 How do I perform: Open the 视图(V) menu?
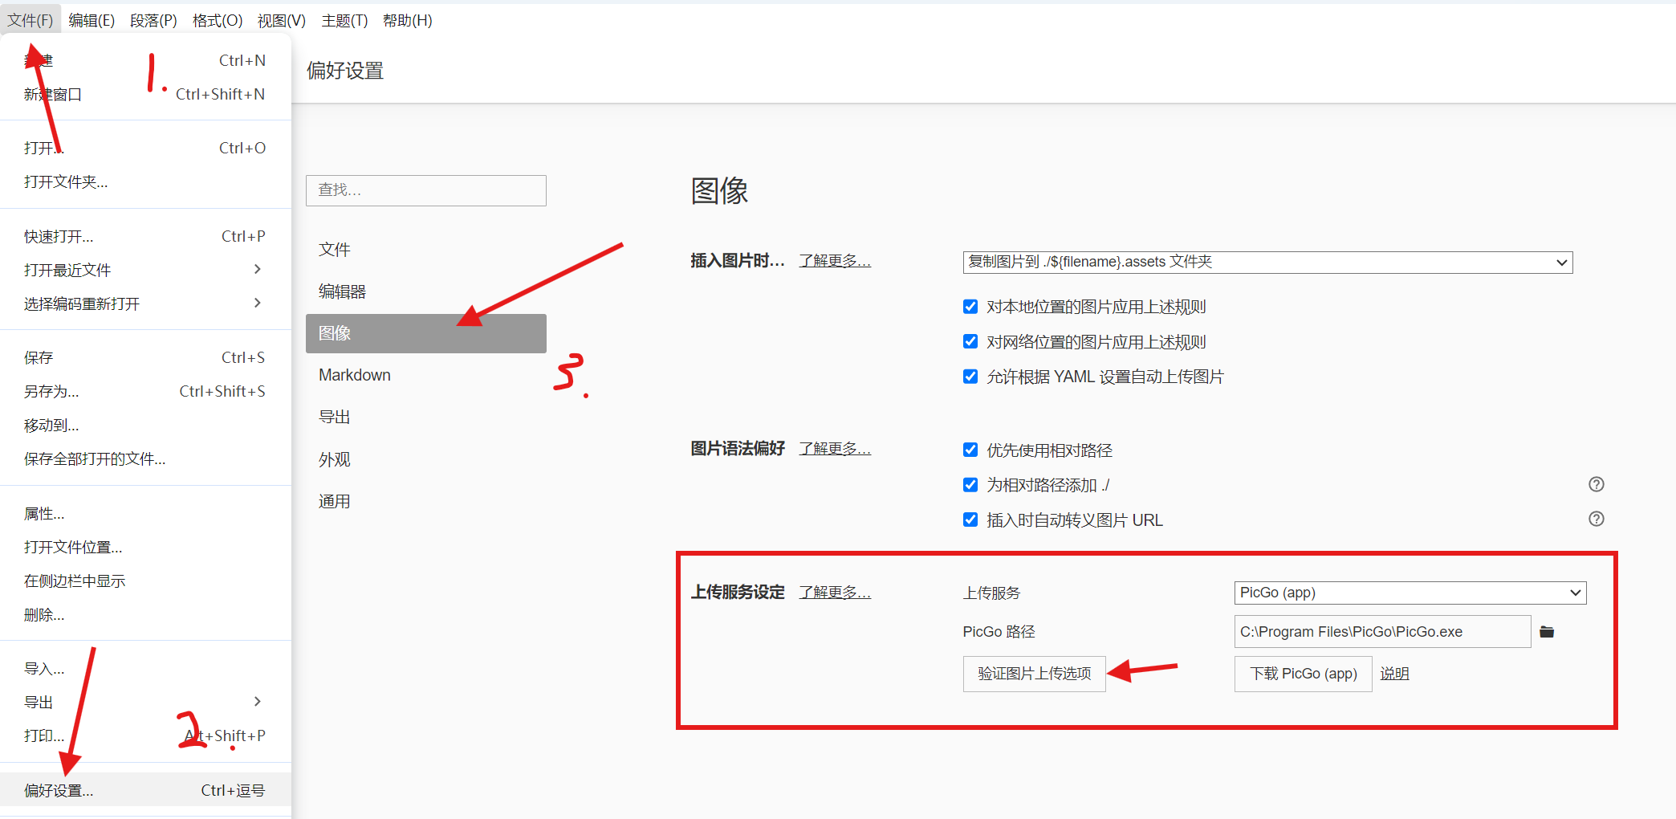281,20
